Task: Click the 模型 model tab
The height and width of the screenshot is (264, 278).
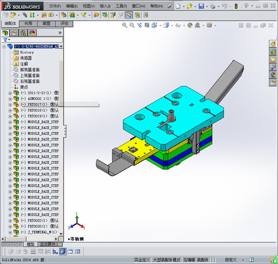Action: click(31, 244)
